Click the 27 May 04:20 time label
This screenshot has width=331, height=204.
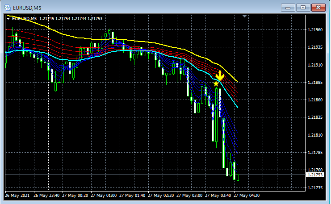click(x=247, y=196)
